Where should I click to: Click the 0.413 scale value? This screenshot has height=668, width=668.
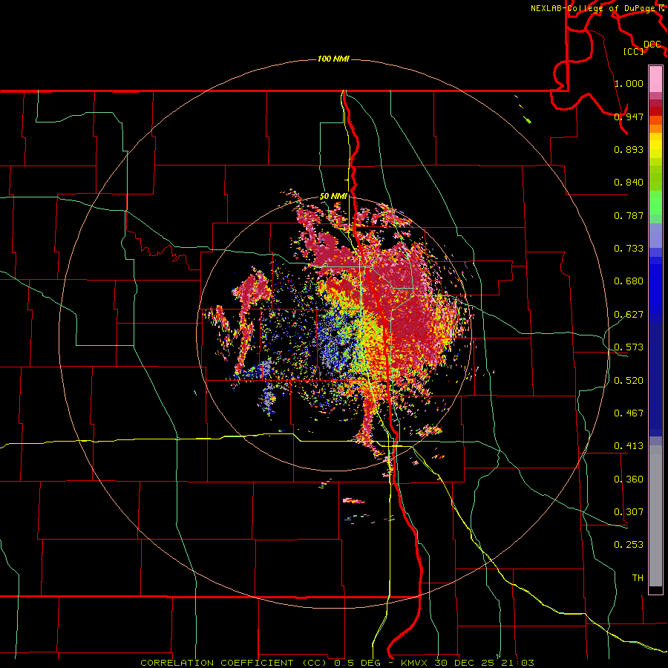tap(629, 446)
